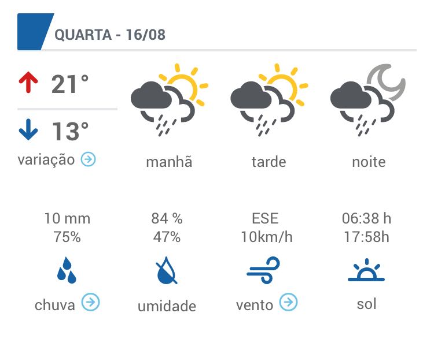Click the ESE wind direction text

(x=265, y=218)
